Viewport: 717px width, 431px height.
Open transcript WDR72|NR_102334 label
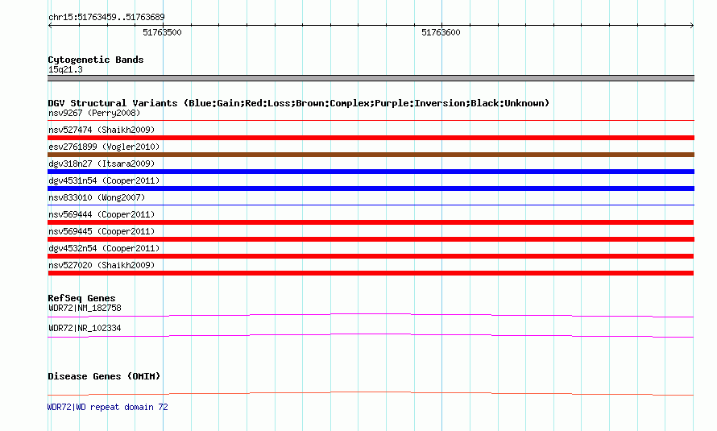[x=85, y=328]
